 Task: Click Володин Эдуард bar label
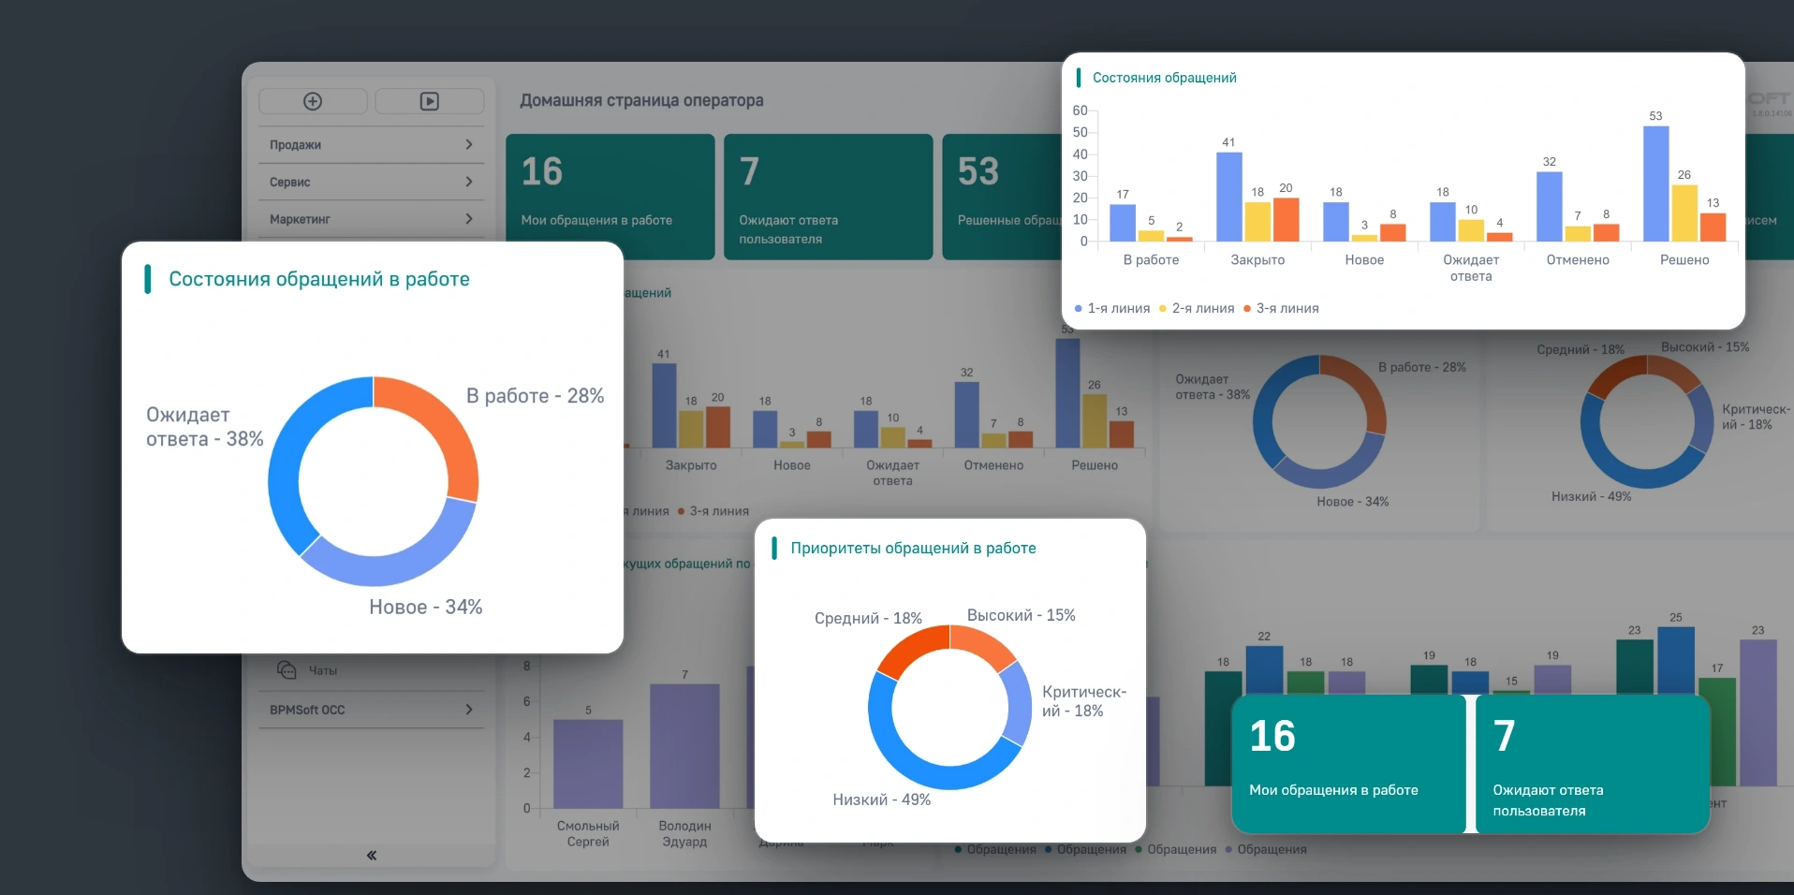[684, 833]
